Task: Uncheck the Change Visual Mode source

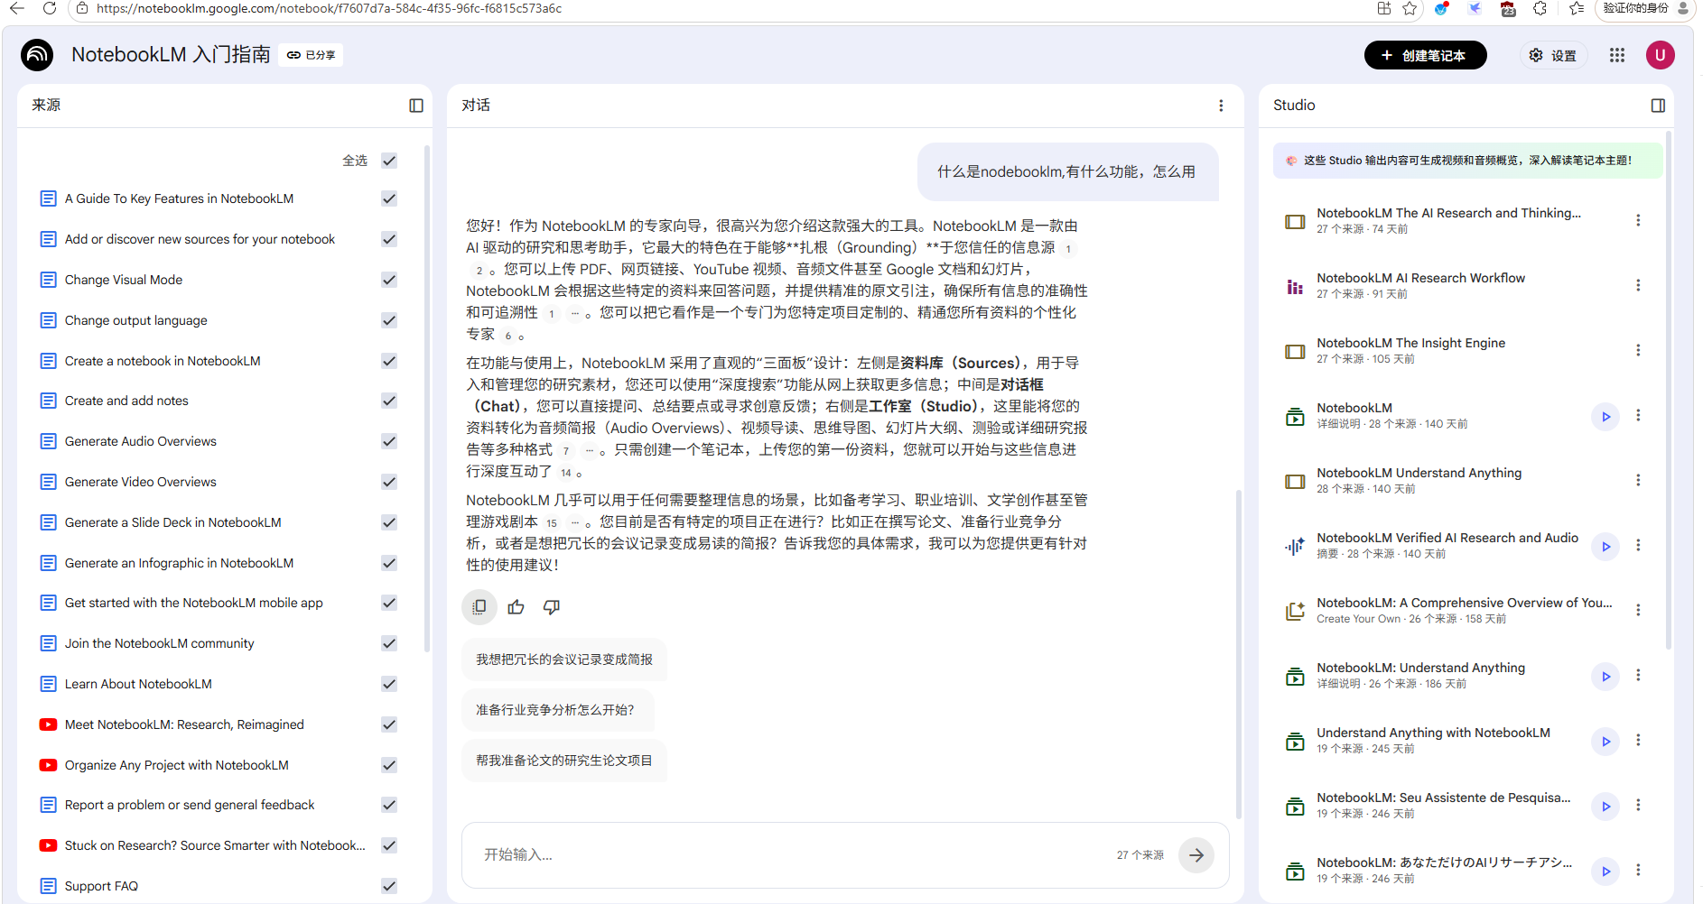Action: tap(389, 280)
